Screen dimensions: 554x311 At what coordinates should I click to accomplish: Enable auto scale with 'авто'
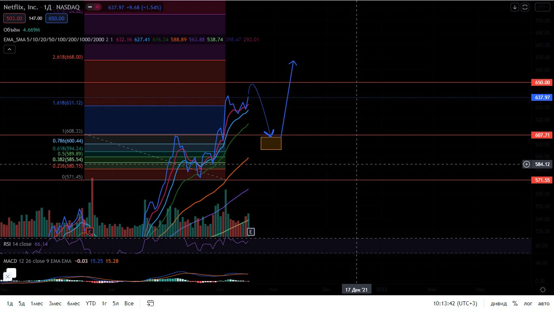(x=544, y=303)
